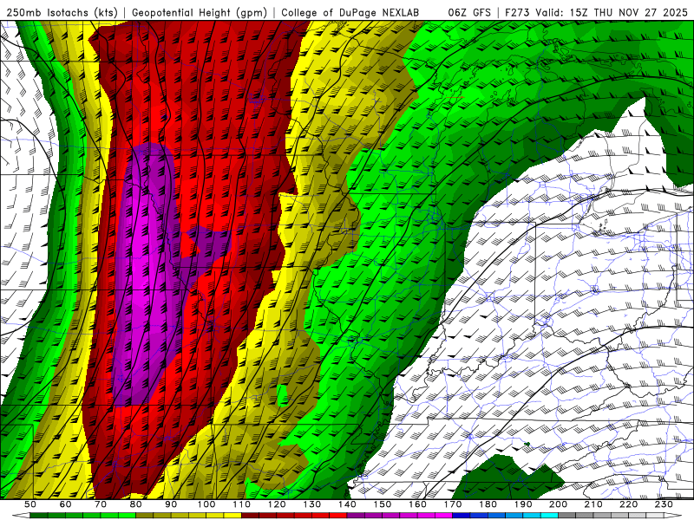Click the 200 knot colorbar label
Viewport: 694px width, 520px height.
(x=558, y=504)
